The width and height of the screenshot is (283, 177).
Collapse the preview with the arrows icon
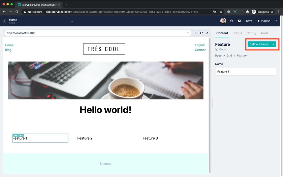point(208,33)
